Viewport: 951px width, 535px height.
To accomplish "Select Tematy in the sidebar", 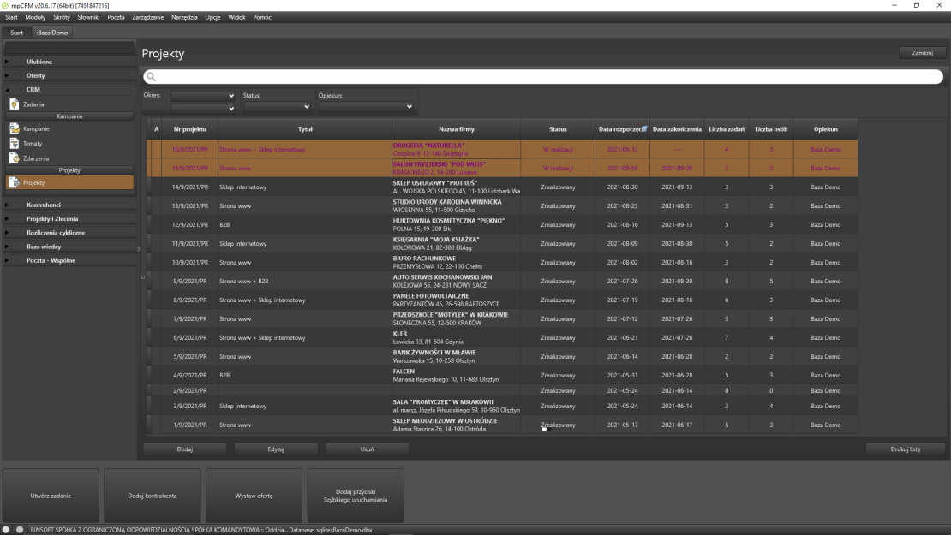I will [x=33, y=144].
